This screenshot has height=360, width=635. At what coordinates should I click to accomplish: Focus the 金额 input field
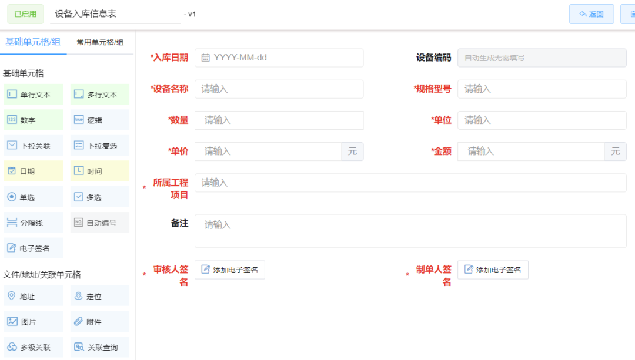click(x=531, y=152)
